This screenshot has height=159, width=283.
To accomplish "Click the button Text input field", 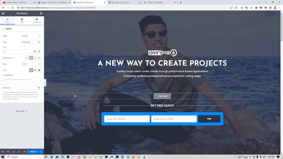I will 29,42.
